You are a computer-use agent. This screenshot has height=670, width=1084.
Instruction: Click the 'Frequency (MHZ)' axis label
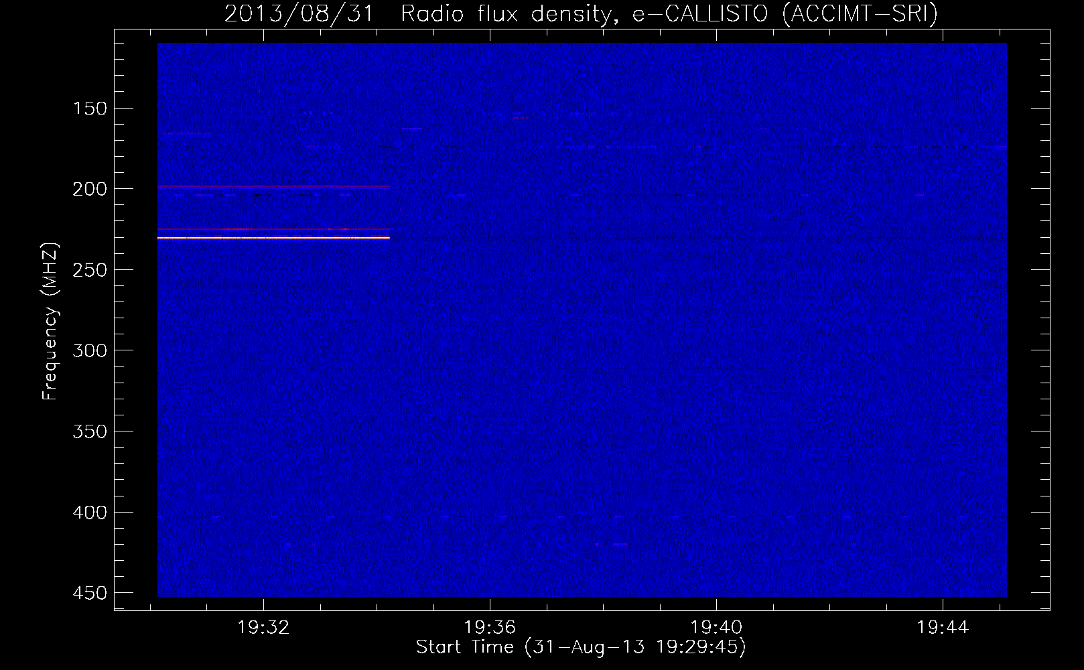(x=50, y=321)
